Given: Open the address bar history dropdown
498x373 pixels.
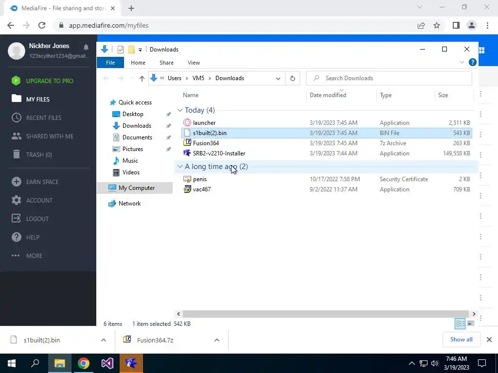Looking at the screenshot, I should pyautogui.click(x=278, y=78).
